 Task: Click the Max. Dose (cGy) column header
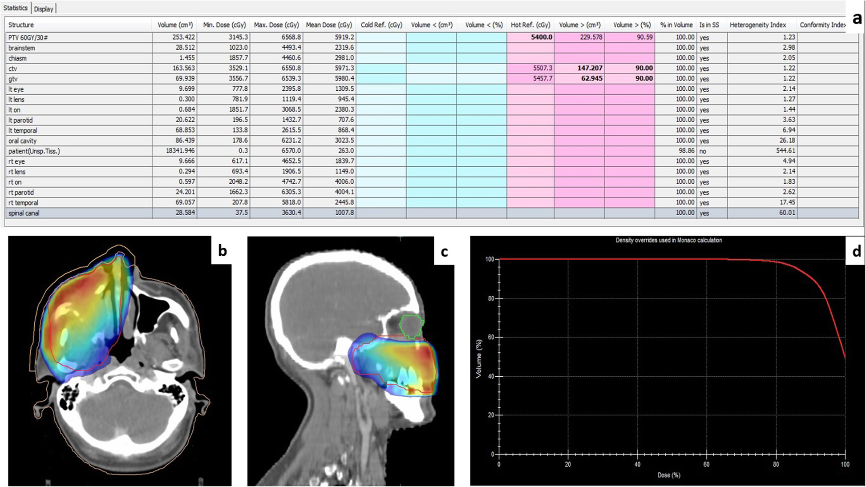coord(276,25)
